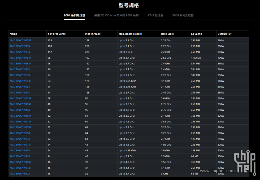260x180 pixels.
Task: Open the AMD EPYC 9654P link
Action: click(x=20, y=64)
